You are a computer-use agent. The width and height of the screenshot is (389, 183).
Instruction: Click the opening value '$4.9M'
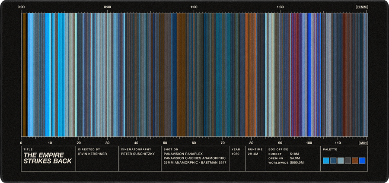(295, 158)
